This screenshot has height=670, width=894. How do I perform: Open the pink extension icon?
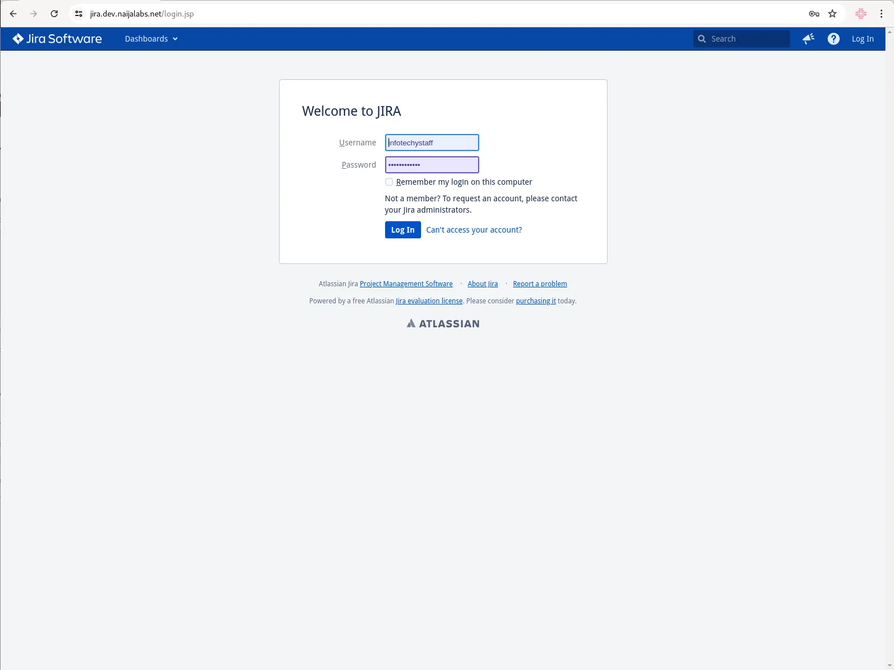pos(861,14)
